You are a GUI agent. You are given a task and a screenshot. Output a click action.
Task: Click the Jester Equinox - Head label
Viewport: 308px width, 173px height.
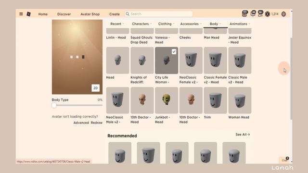[x=240, y=40]
